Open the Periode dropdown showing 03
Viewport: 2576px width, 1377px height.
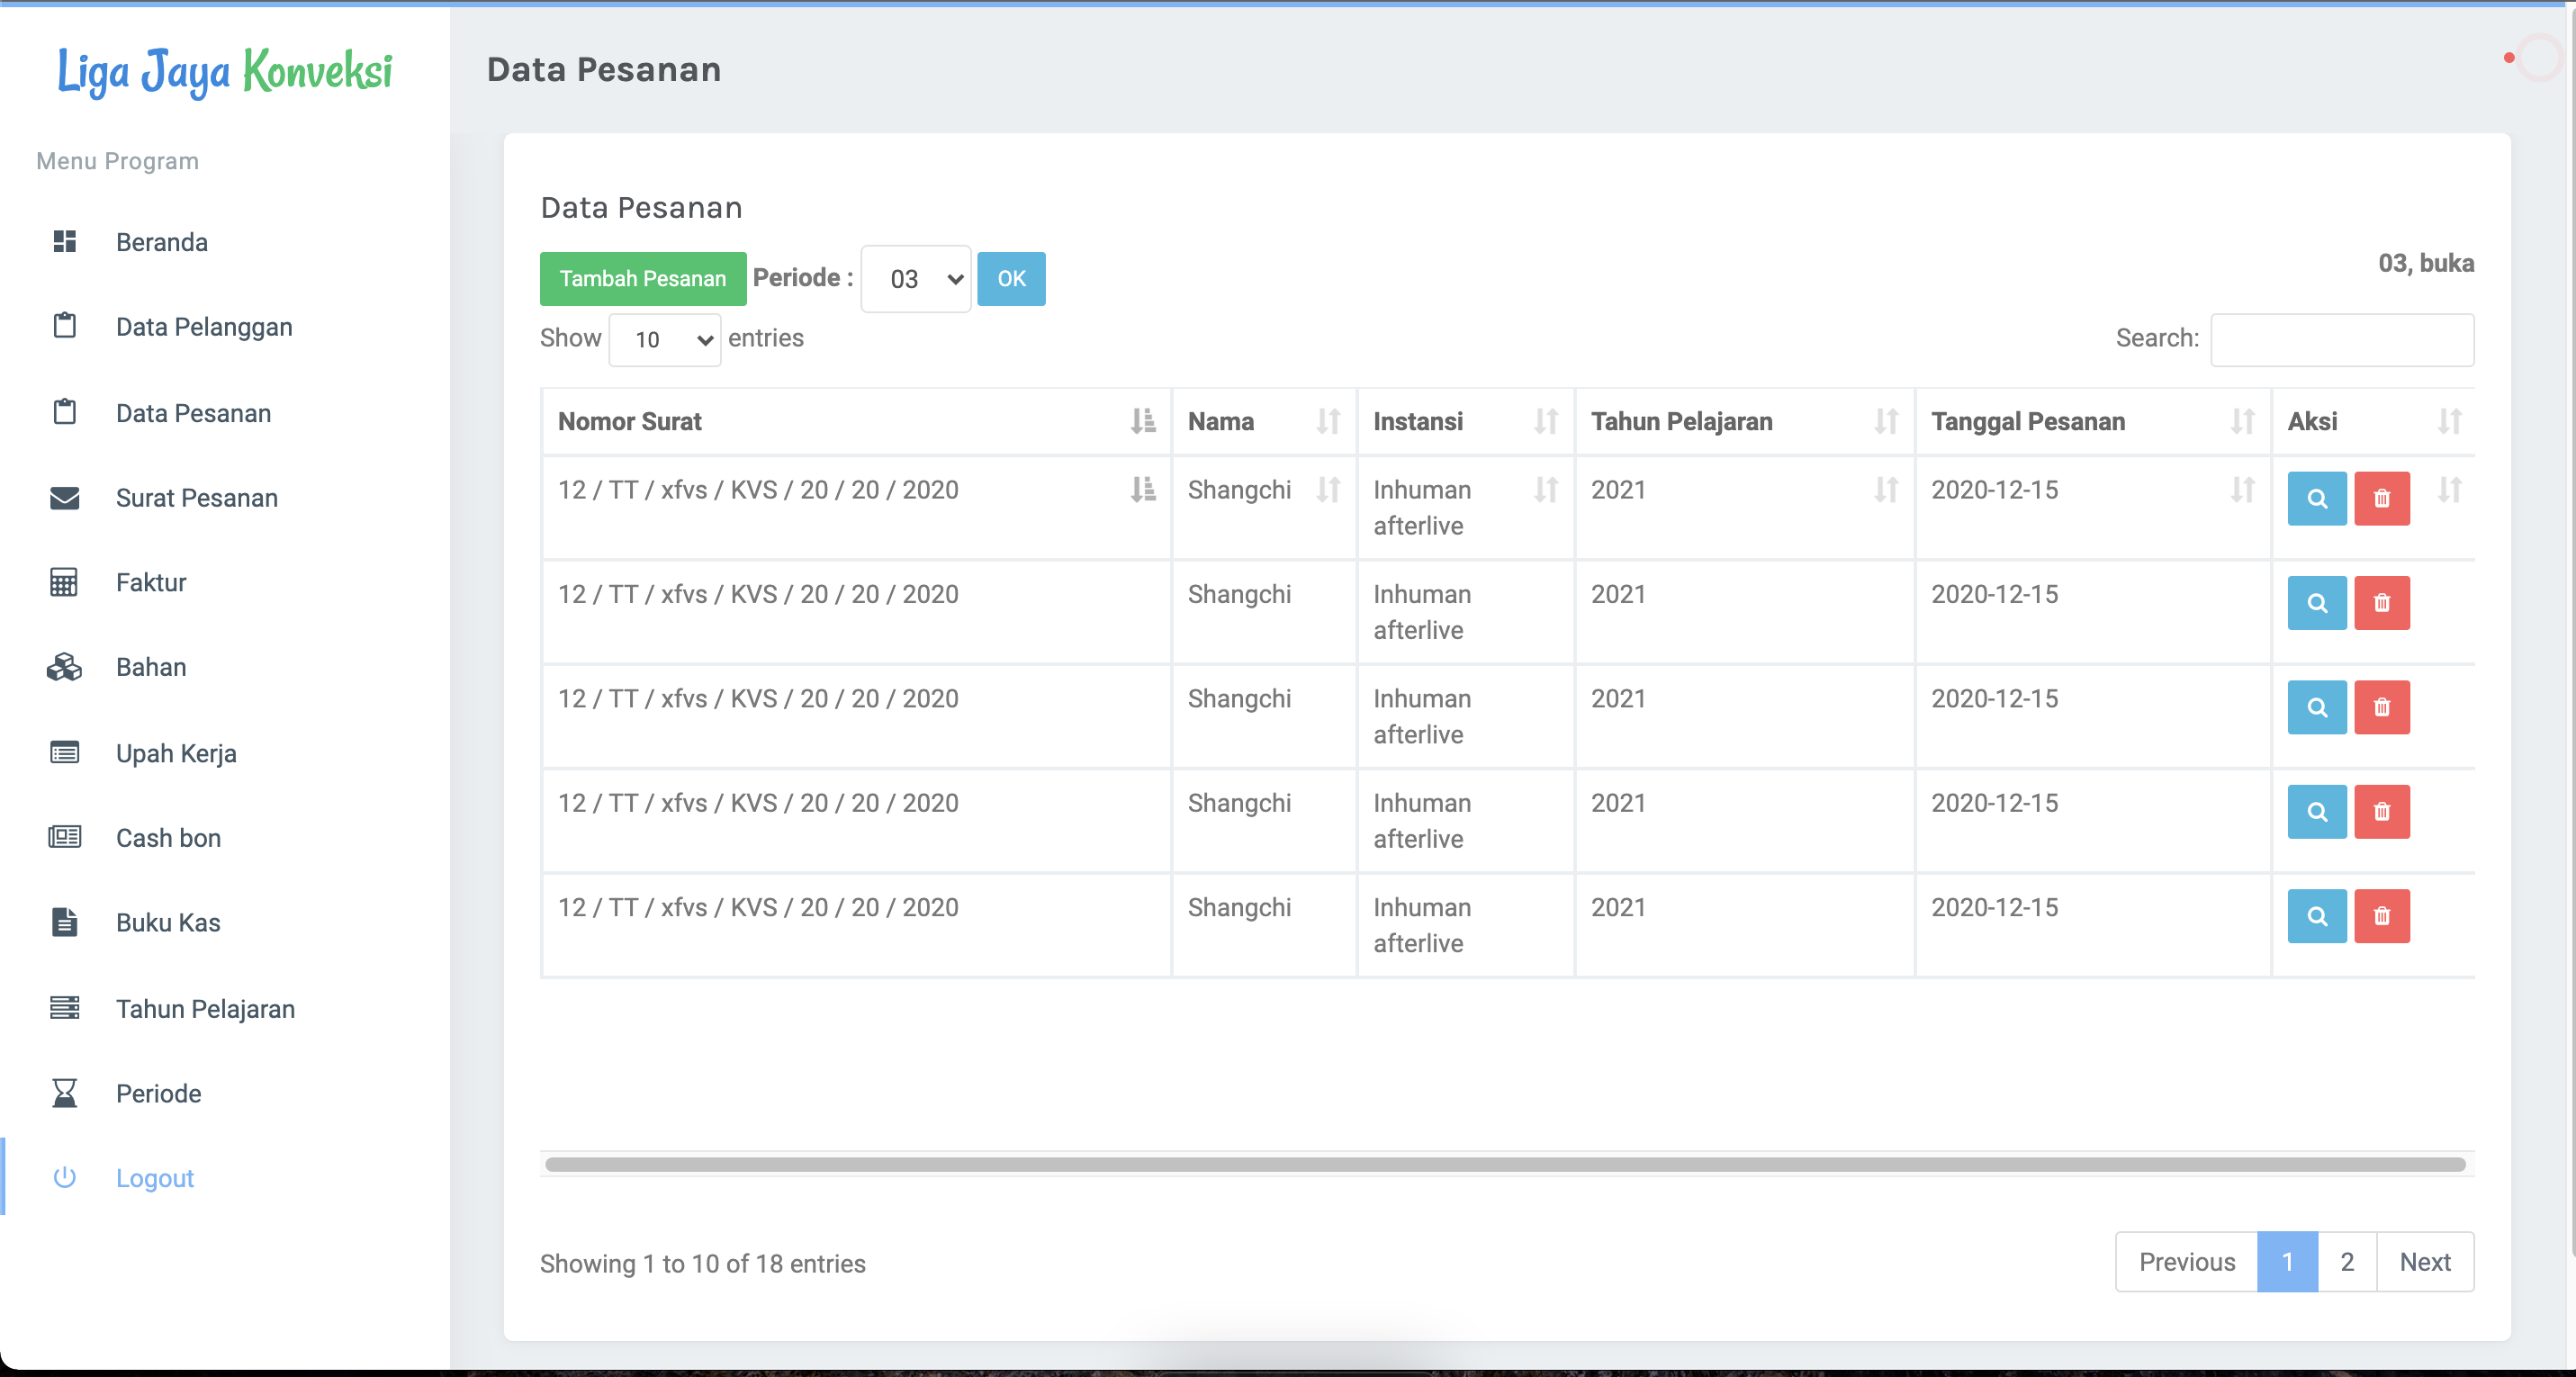click(916, 279)
